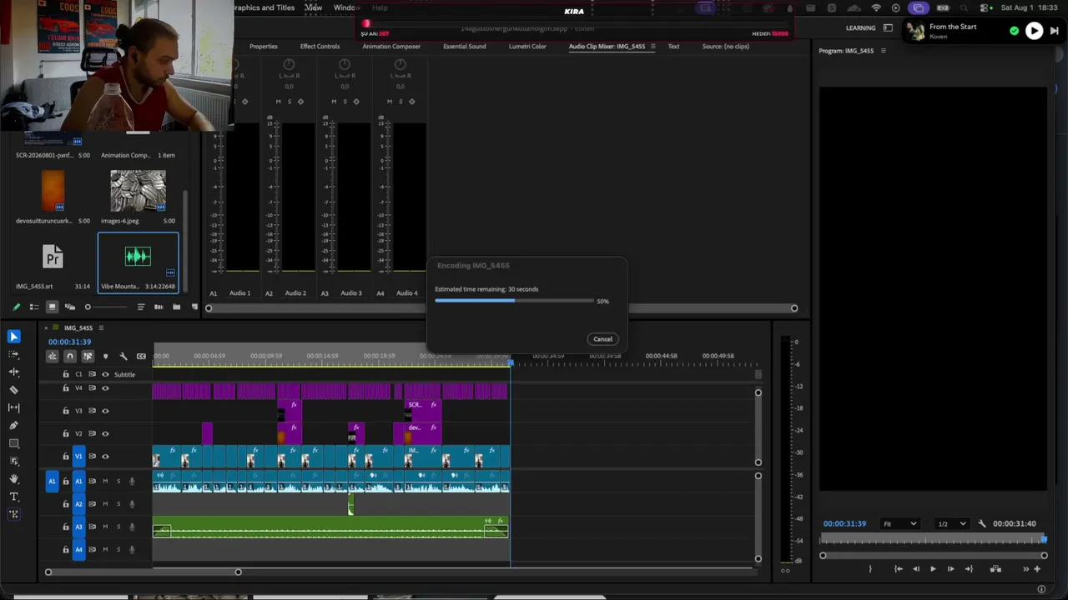Select the Razor tool
Screen dimensions: 1068x600
14,390
